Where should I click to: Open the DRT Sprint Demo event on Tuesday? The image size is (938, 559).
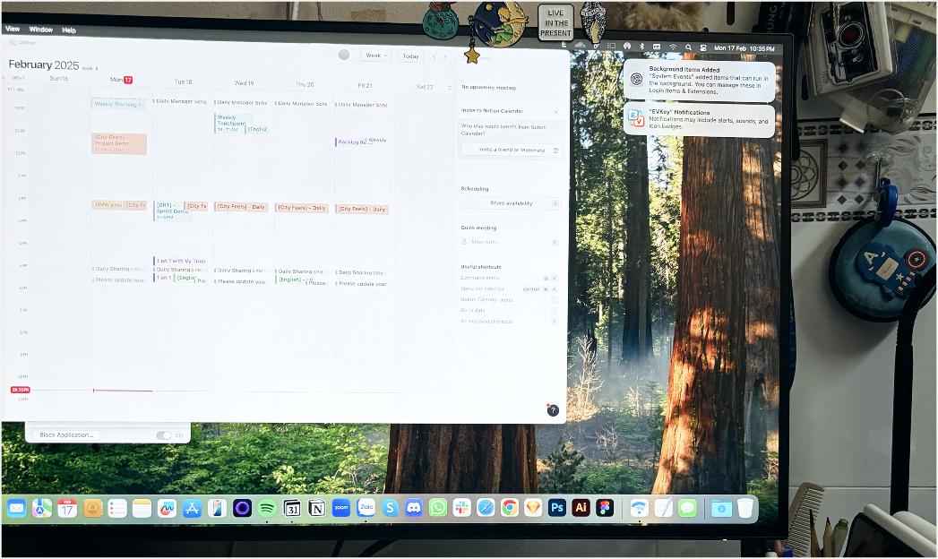[170, 211]
